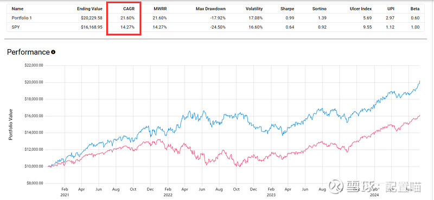Click the Sharpe column header
Screen dimensions: 434x200
point(288,9)
